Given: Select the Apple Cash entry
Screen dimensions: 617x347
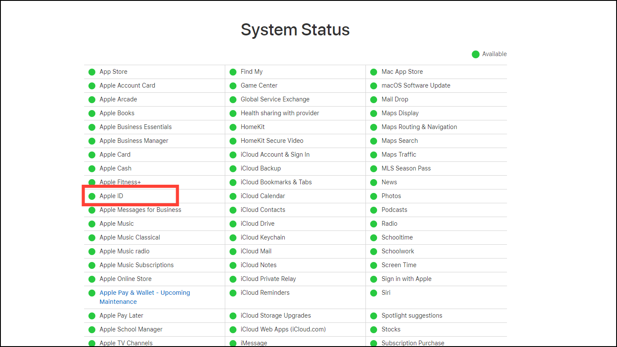Looking at the screenshot, I should coord(115,168).
